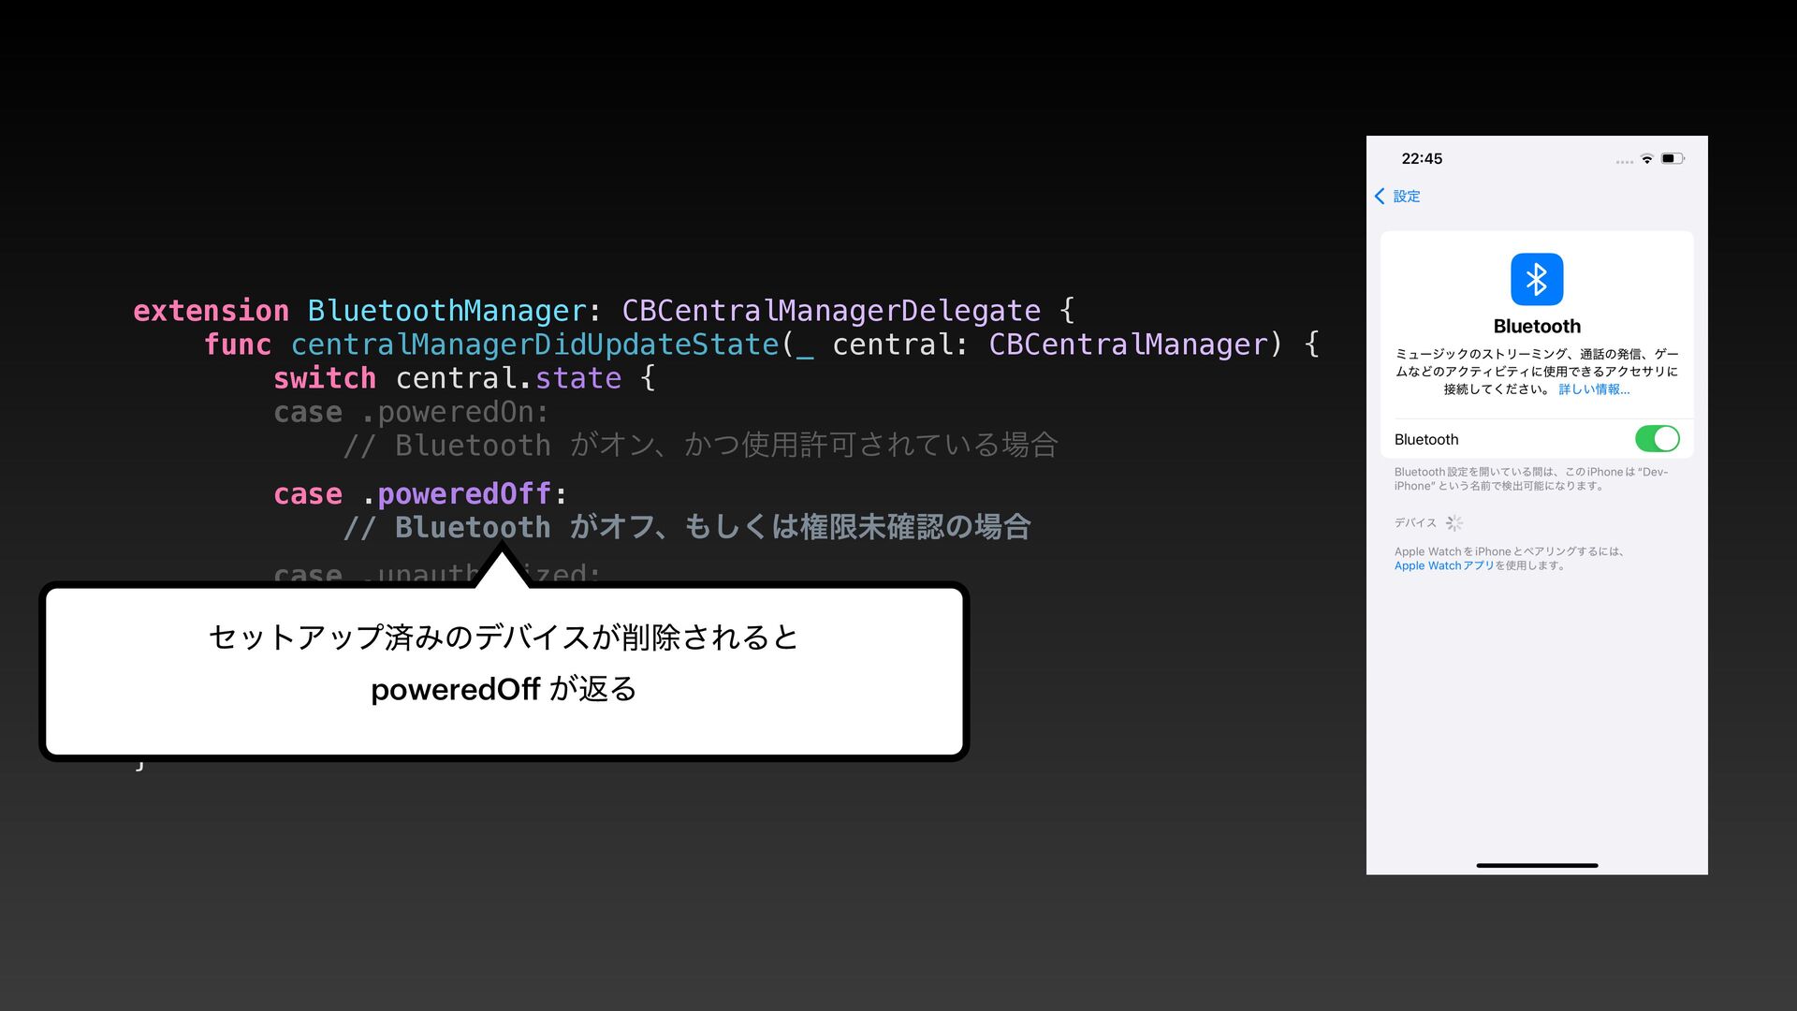Click the comment about Bluetooth がオン
The width and height of the screenshot is (1797, 1011).
tap(701, 445)
